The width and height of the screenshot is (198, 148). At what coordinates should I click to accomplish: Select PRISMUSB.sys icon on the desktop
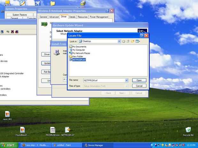(x=52, y=131)
